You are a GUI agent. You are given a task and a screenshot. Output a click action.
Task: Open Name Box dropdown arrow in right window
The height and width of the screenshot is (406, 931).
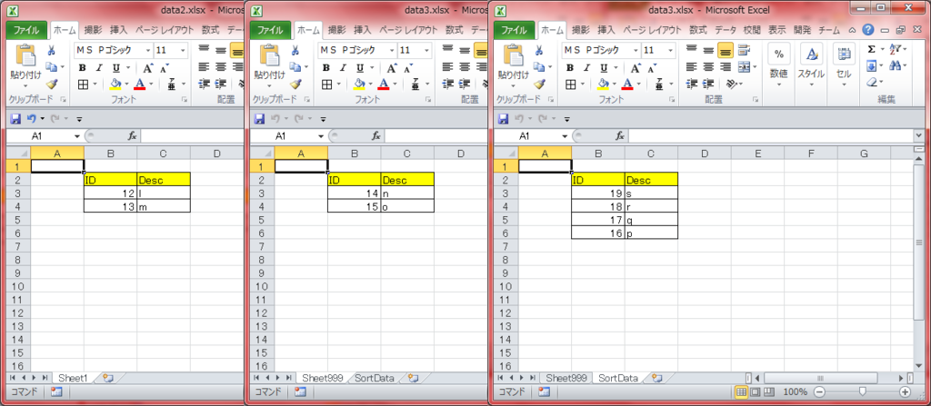point(564,136)
